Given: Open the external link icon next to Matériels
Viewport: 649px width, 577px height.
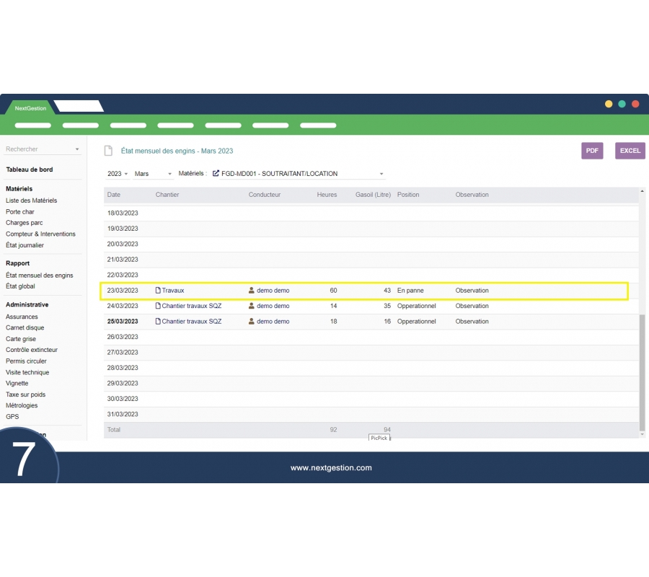Looking at the screenshot, I should (x=216, y=174).
